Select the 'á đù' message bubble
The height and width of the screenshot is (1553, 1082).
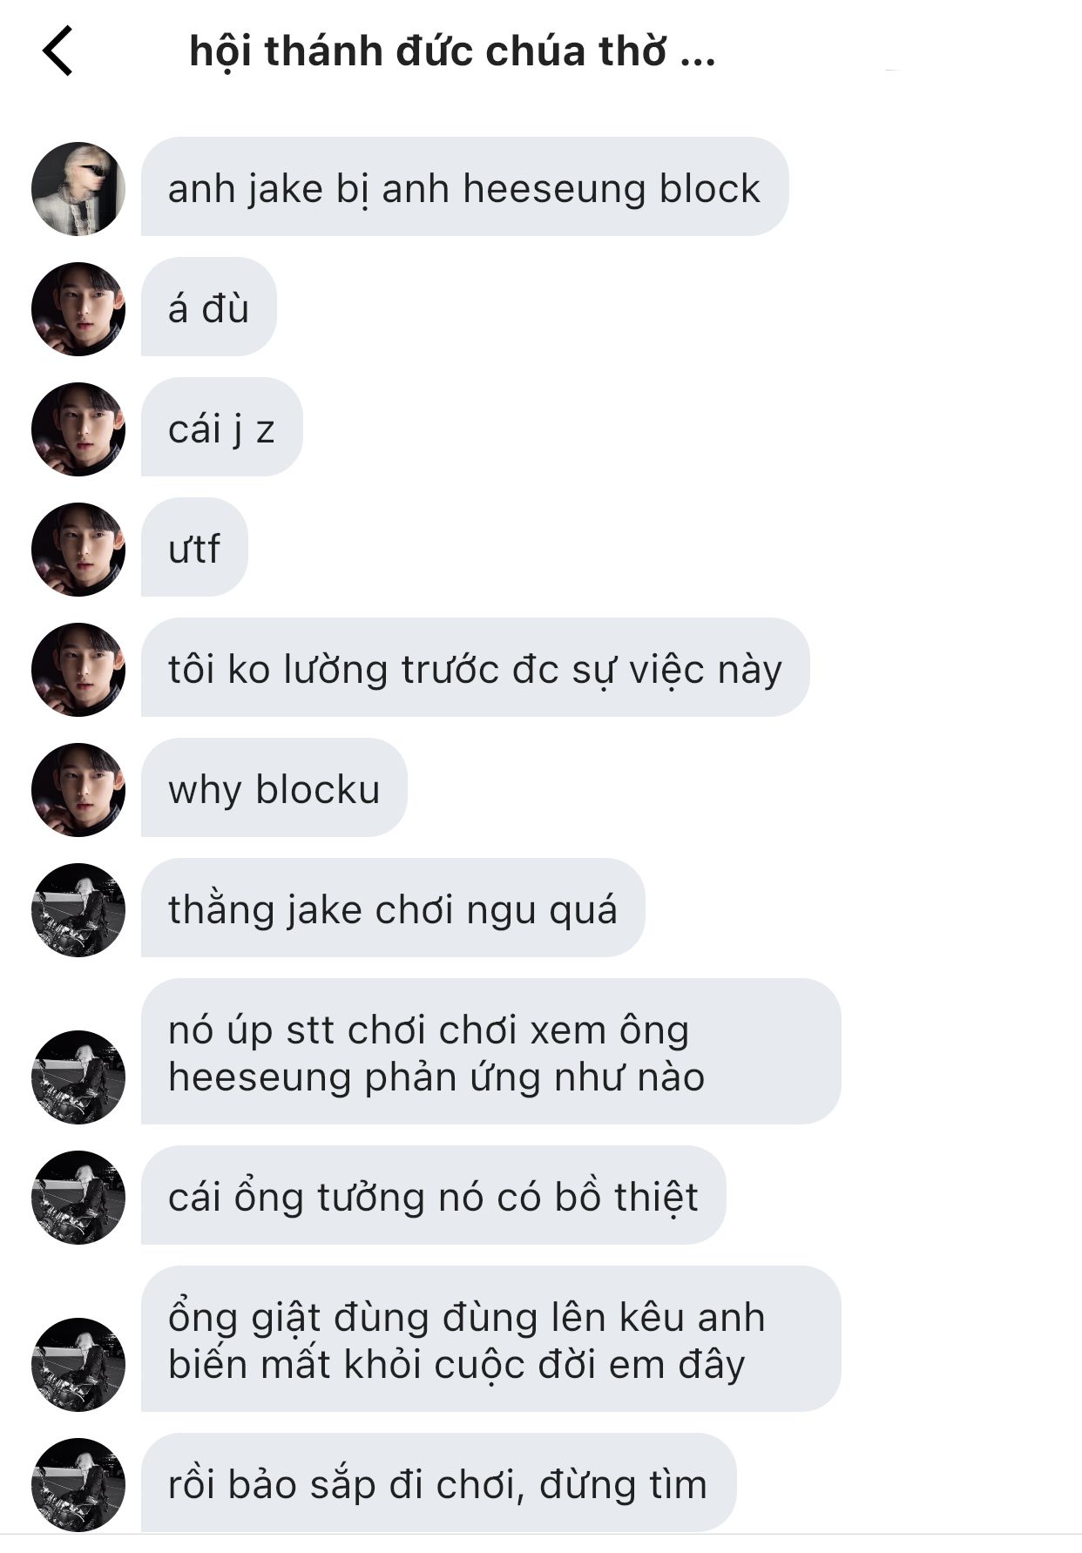pos(209,307)
